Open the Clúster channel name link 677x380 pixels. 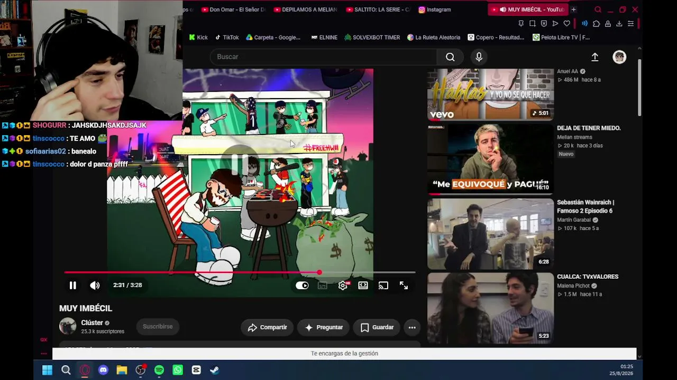click(92, 322)
